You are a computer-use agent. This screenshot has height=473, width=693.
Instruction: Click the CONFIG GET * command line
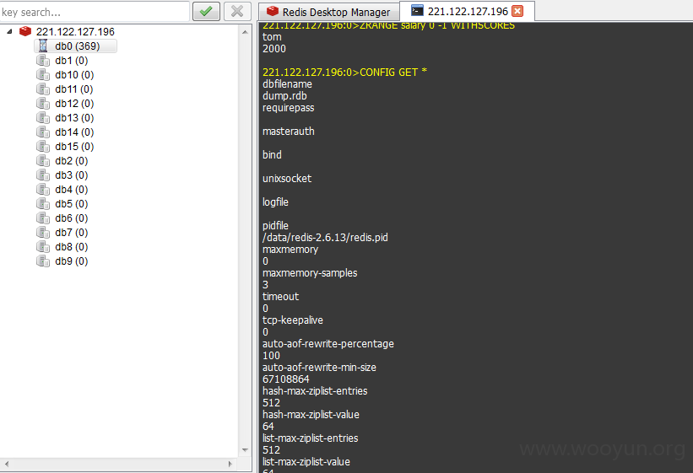pos(344,72)
